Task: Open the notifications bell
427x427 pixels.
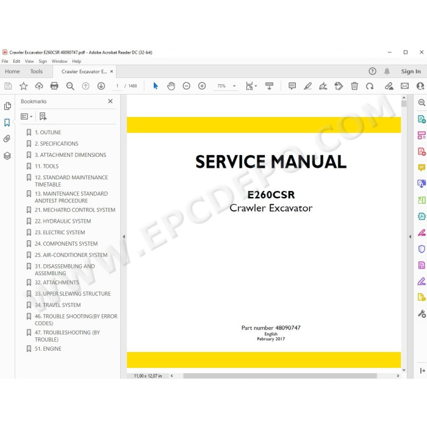Action: coord(387,71)
